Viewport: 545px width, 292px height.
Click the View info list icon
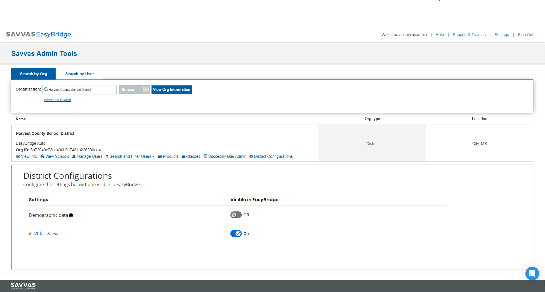pos(18,156)
